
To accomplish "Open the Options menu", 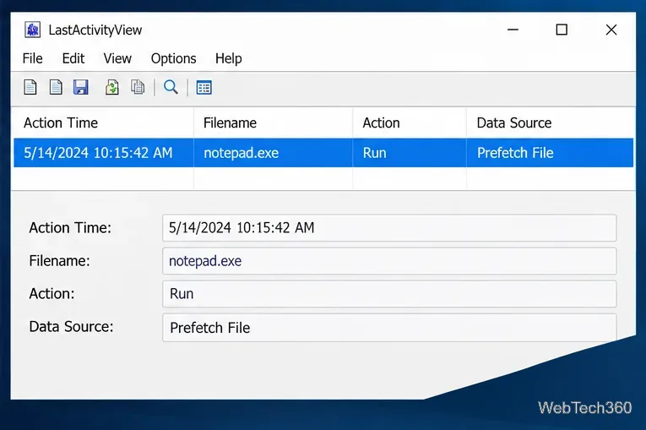I will [173, 58].
